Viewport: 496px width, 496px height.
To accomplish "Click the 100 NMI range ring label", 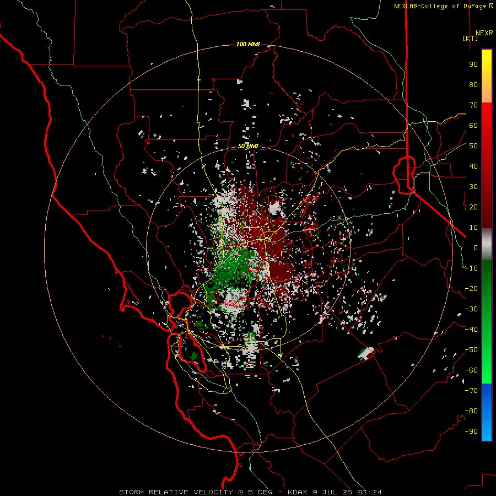I will 248,44.
